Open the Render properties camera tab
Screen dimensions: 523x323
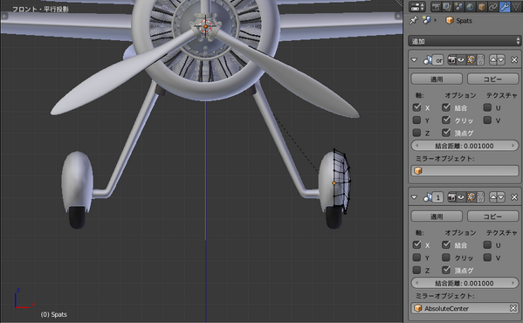tap(436, 6)
